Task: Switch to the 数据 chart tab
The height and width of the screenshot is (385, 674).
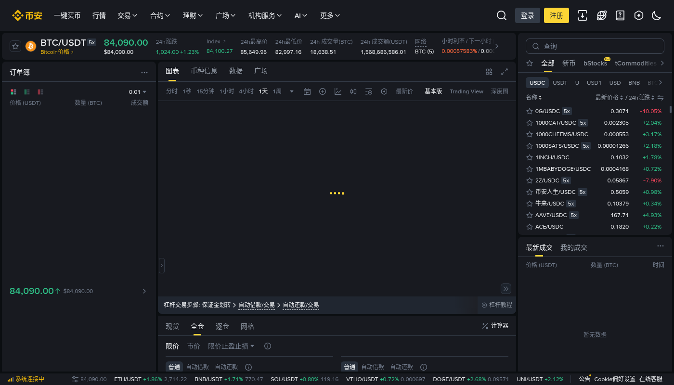Action: (x=236, y=71)
